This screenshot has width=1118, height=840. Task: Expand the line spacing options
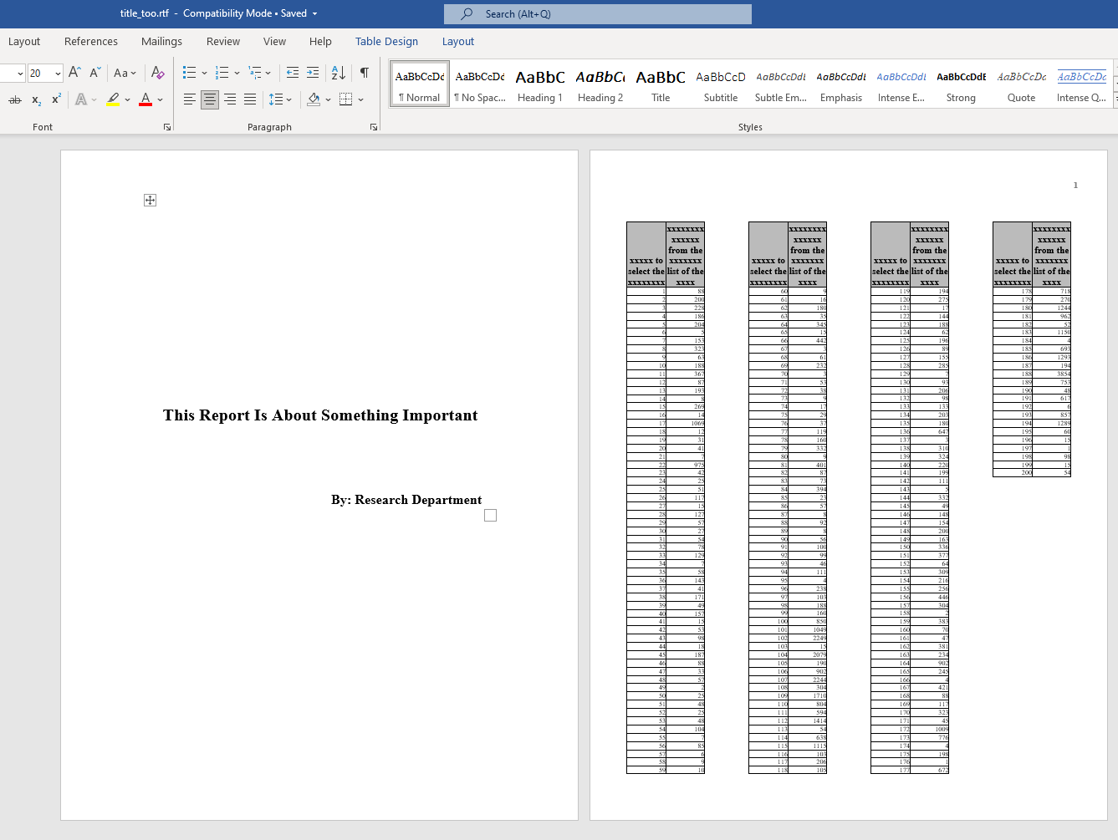pos(289,99)
